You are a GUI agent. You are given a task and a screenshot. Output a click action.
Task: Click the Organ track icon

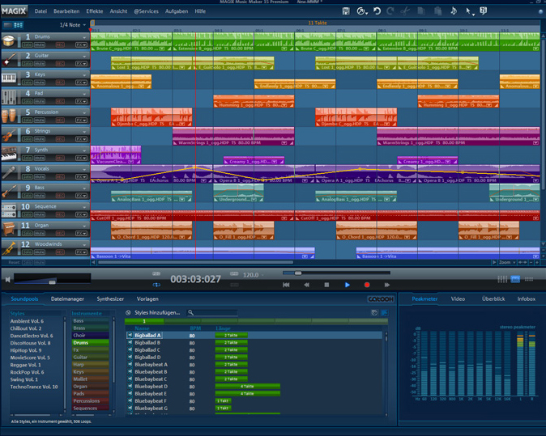tap(8, 230)
